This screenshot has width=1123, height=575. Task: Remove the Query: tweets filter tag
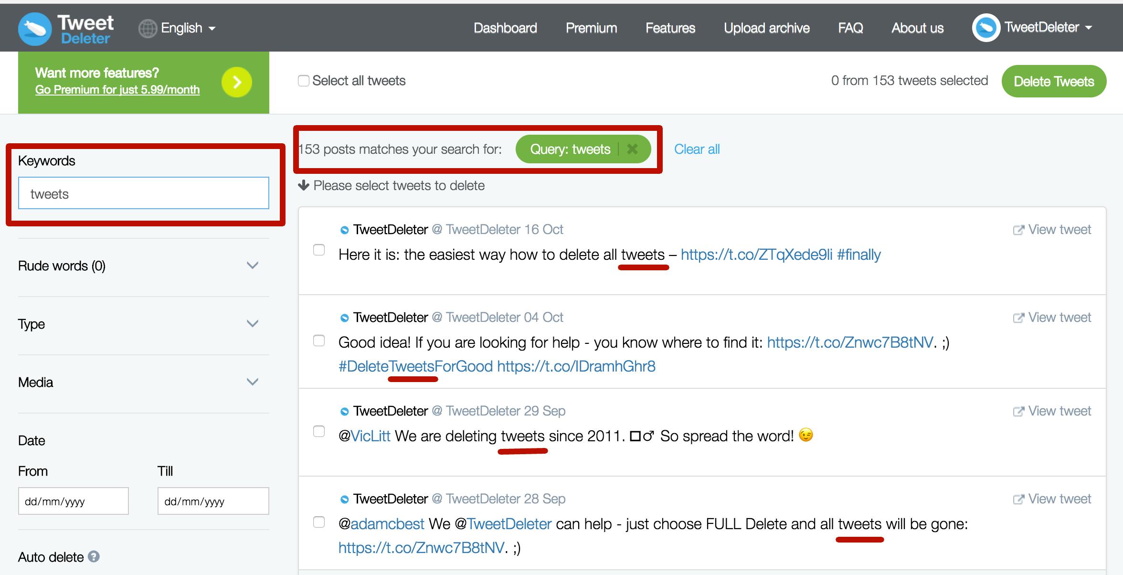tap(632, 149)
